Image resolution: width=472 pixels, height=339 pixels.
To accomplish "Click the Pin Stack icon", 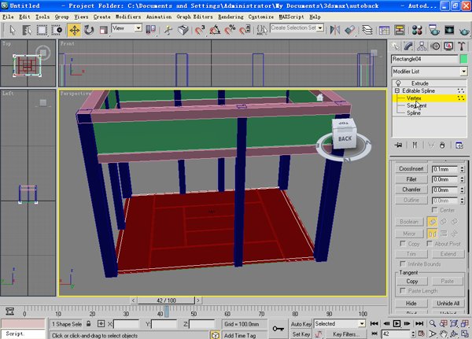I will pyautogui.click(x=399, y=145).
